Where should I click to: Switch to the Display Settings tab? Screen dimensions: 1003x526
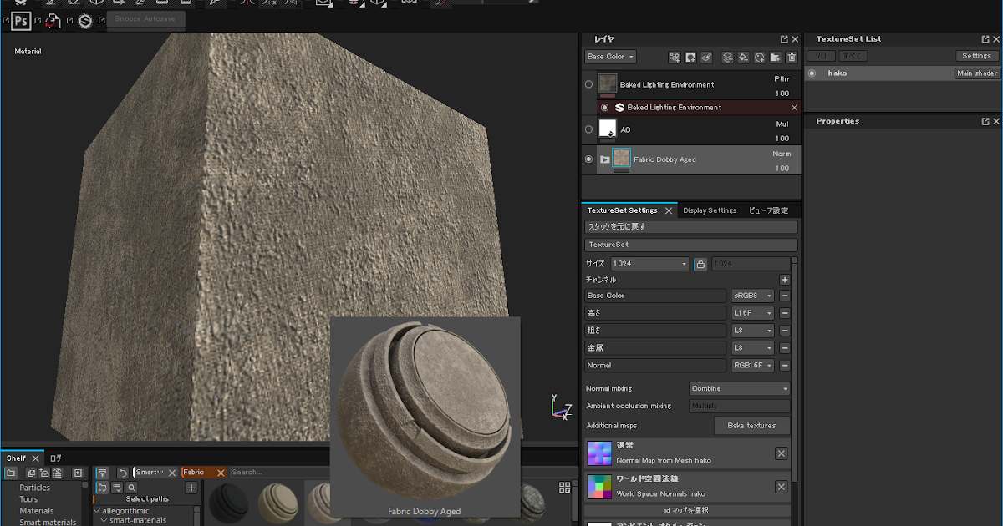[710, 210]
